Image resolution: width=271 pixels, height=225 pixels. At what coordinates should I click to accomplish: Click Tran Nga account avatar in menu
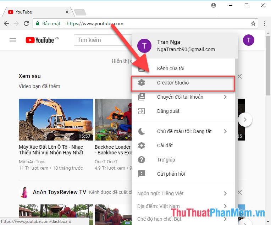coord(144,46)
